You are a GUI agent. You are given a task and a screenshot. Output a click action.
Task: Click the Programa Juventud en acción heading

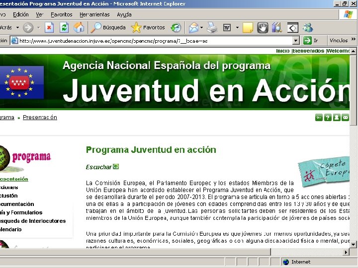[x=151, y=150]
